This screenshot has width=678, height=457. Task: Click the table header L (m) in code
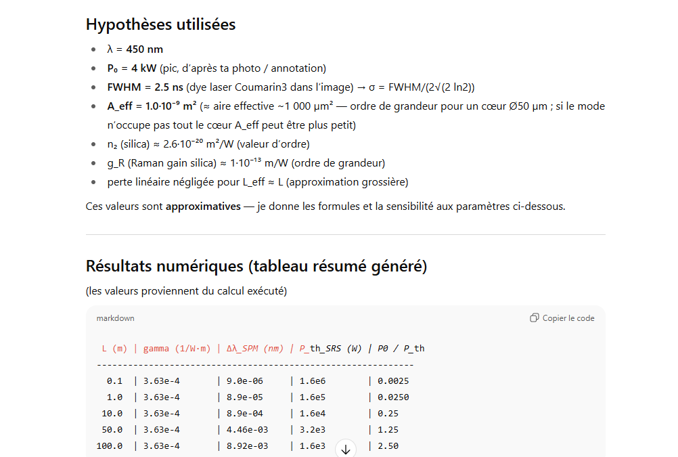(114, 349)
